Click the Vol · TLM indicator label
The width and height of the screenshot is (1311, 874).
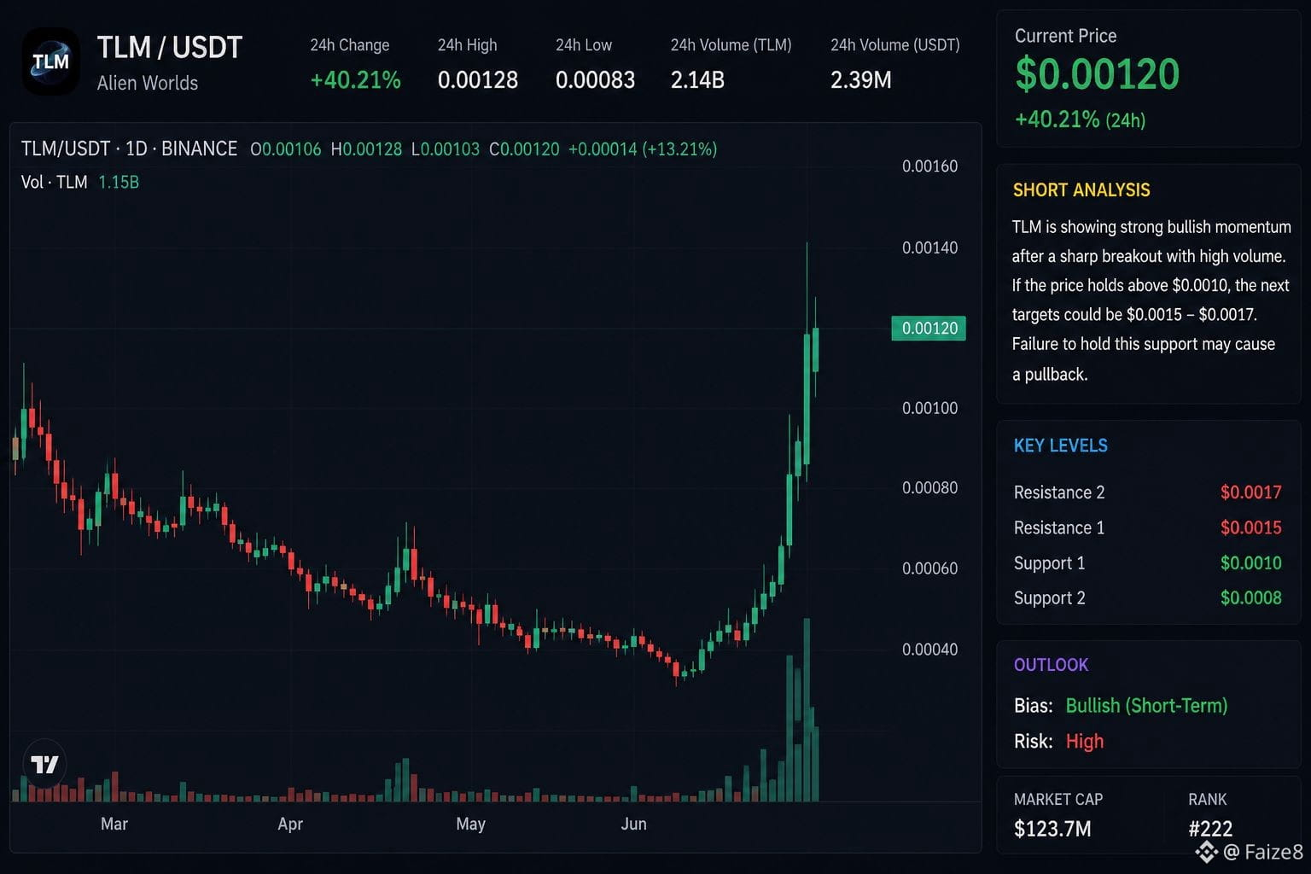click(x=55, y=182)
